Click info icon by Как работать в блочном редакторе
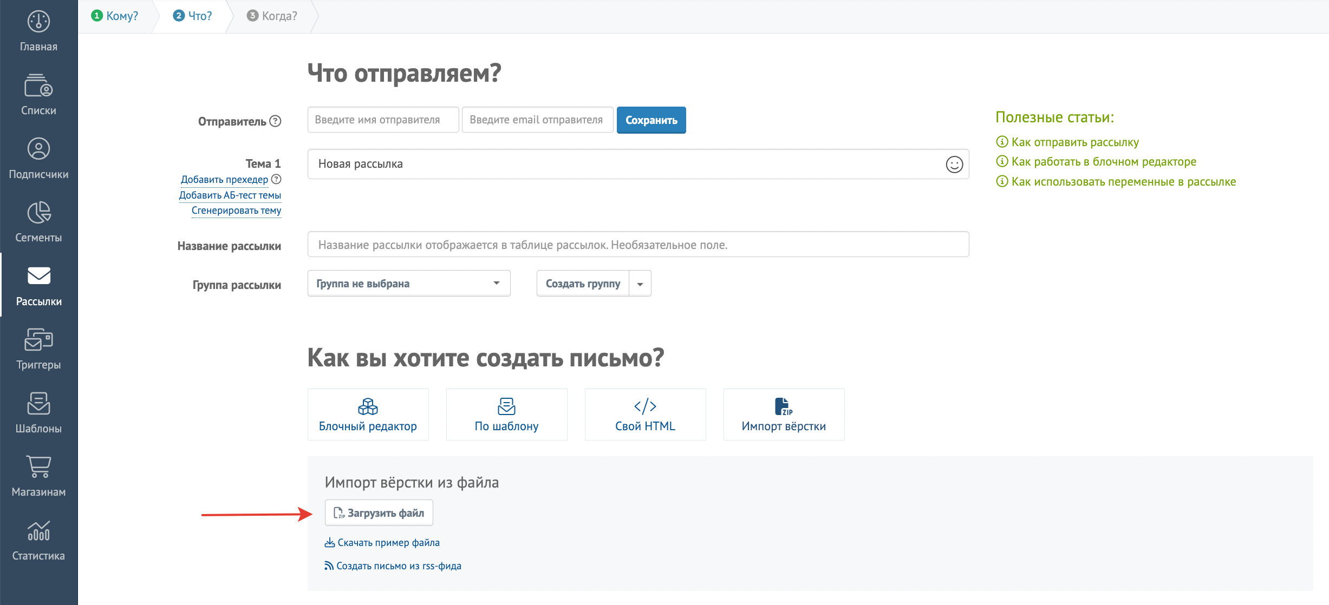The height and width of the screenshot is (605, 1329). 1002,161
